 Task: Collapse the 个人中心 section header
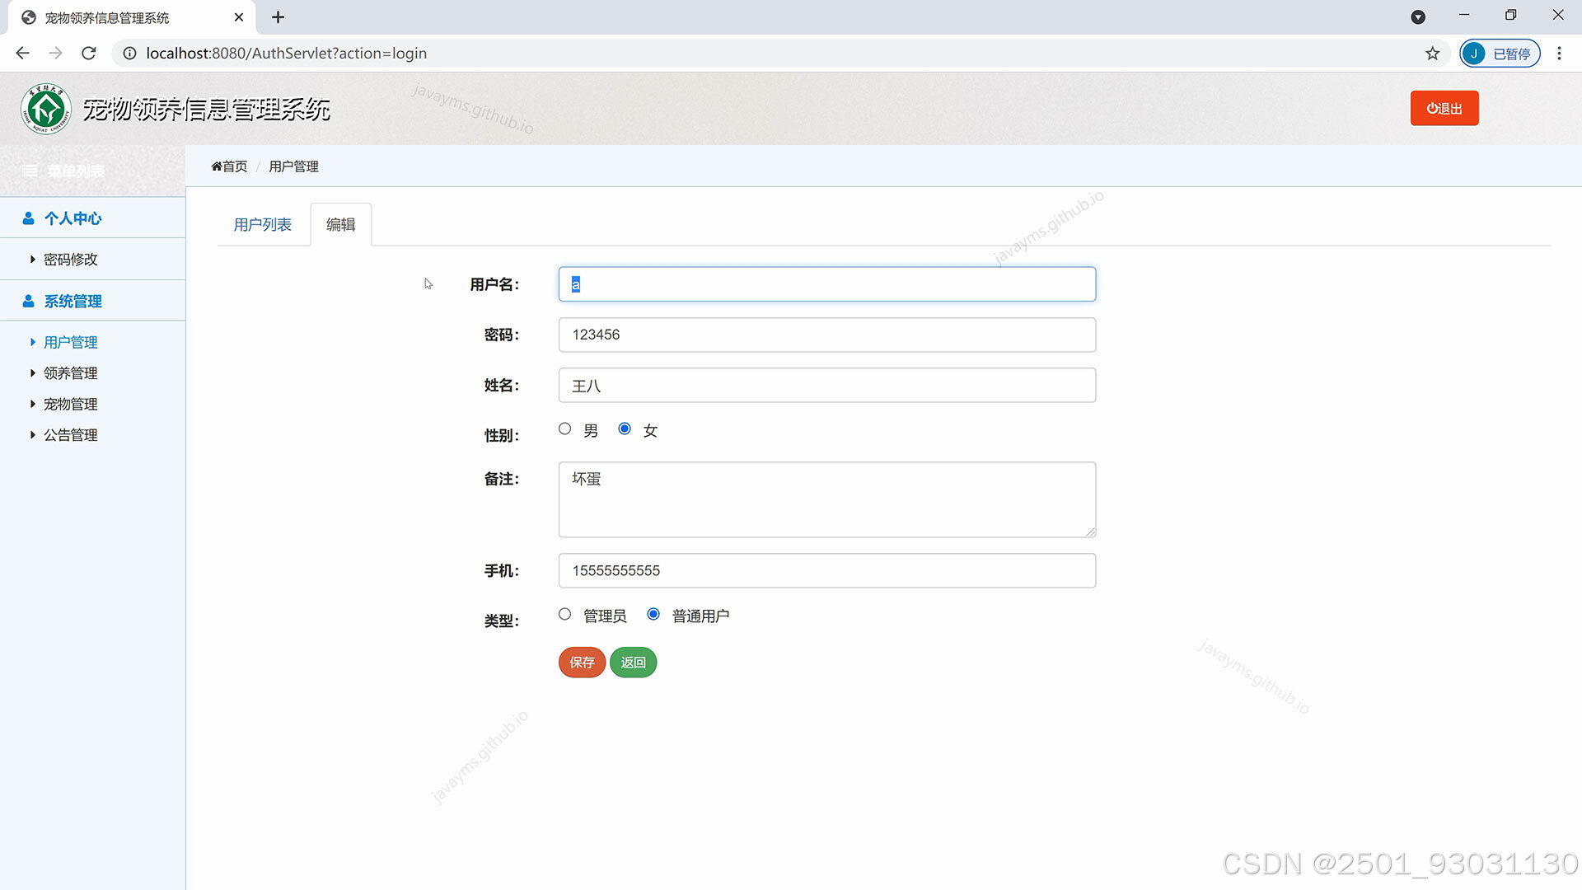click(92, 218)
